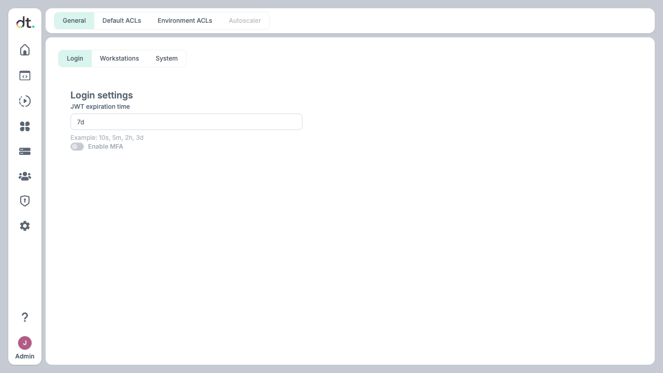This screenshot has width=663, height=373.
Task: Select the team members icon
Action: 24,176
